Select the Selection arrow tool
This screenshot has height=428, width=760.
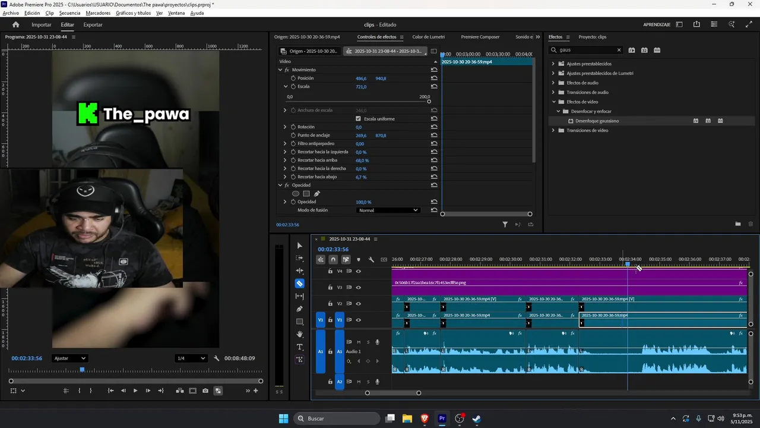tap(299, 246)
